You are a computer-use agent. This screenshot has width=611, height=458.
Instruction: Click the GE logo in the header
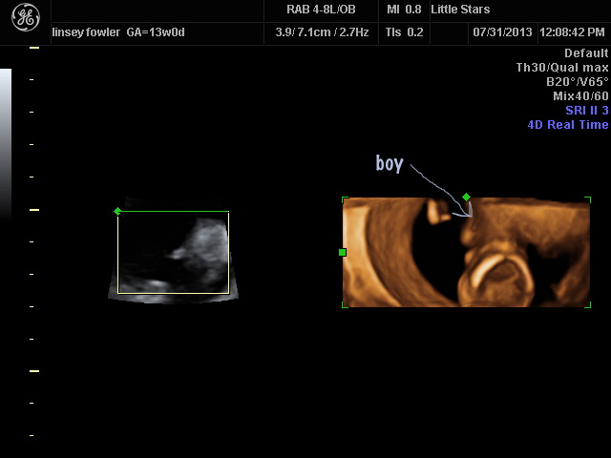pos(25,19)
